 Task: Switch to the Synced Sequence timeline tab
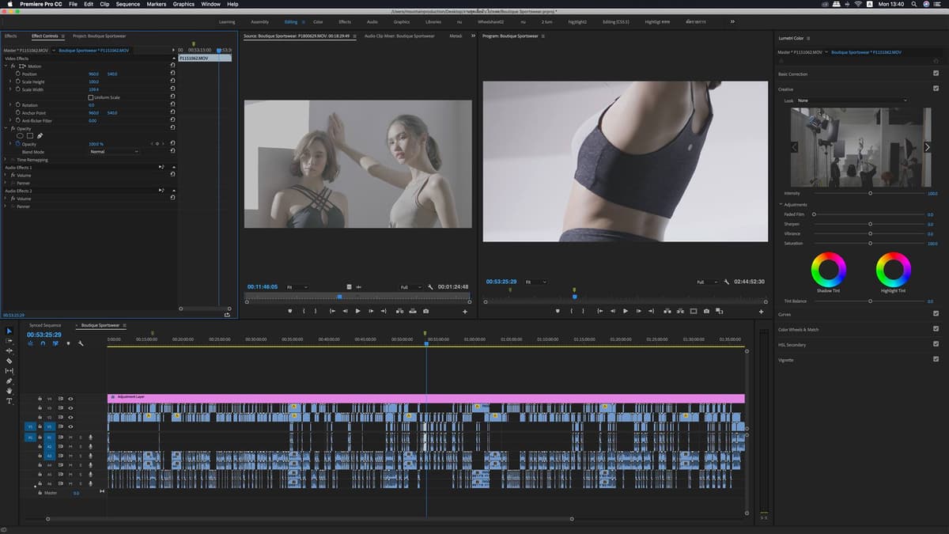(x=45, y=325)
